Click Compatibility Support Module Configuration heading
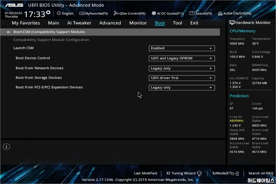Viewport: 276px width, 184px height. (x=51, y=40)
